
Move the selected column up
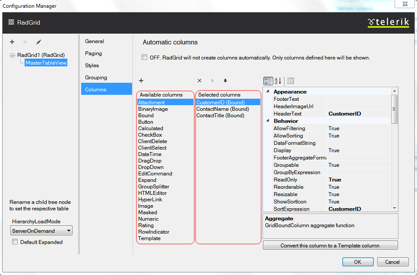pyautogui.click(x=212, y=81)
